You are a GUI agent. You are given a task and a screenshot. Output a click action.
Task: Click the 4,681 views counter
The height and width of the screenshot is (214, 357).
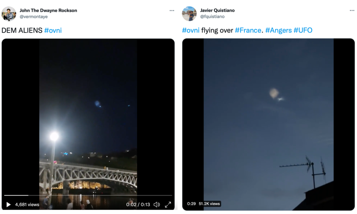[27, 205]
